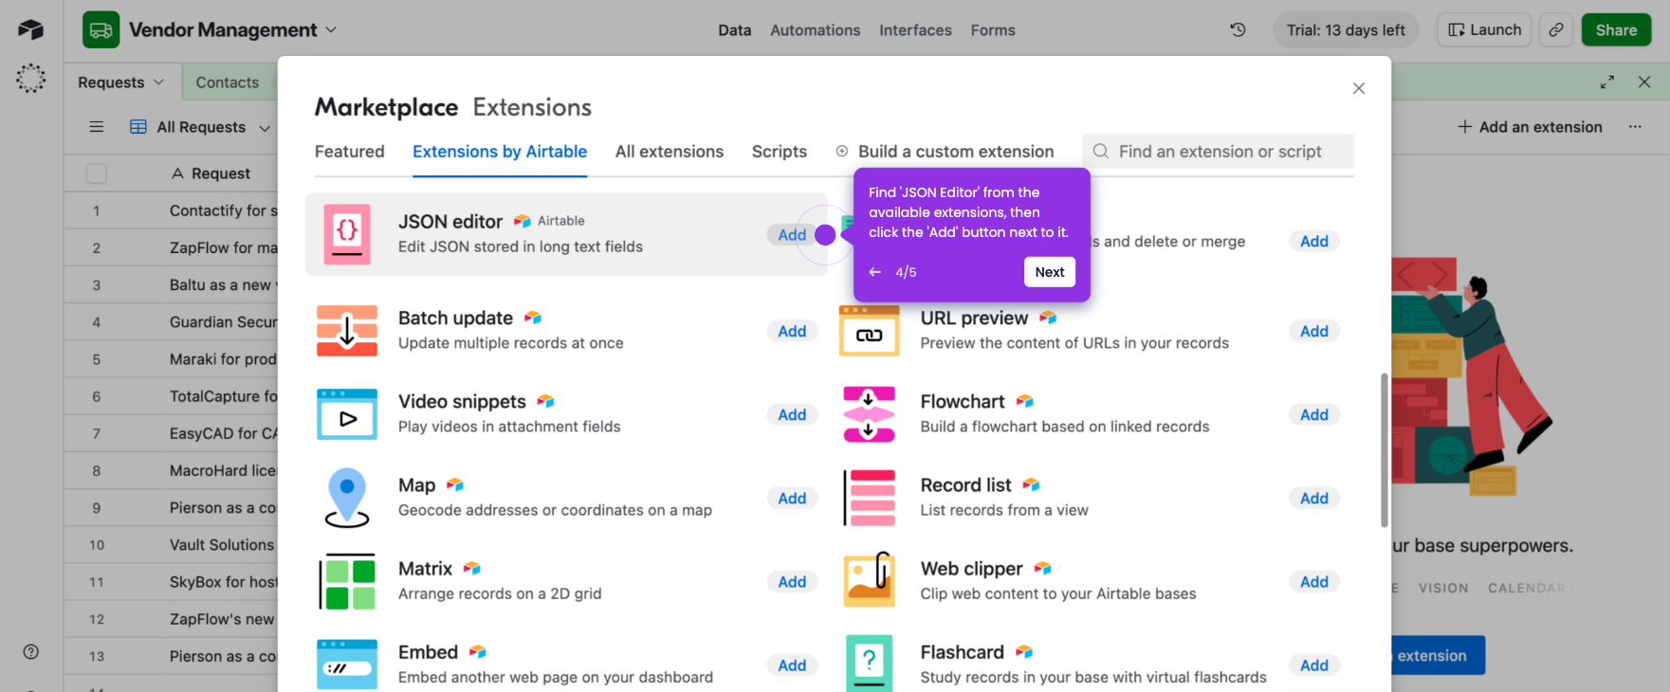Add the Map extension
The image size is (1670, 692).
[x=792, y=498]
